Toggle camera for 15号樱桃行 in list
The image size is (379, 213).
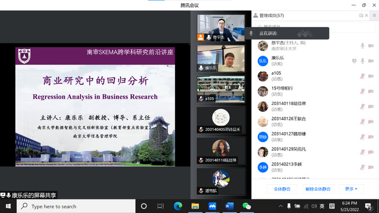point(371,91)
